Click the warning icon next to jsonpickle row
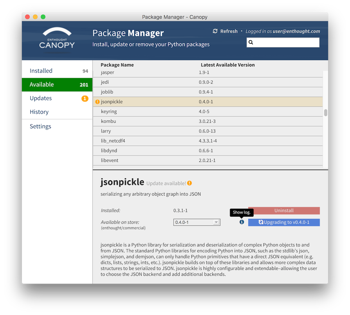The image size is (350, 315). point(97,101)
